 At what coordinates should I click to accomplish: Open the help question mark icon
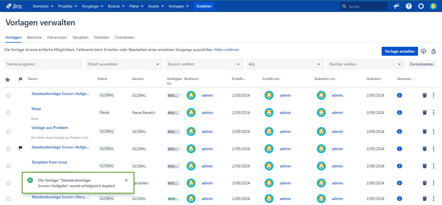click(x=408, y=6)
